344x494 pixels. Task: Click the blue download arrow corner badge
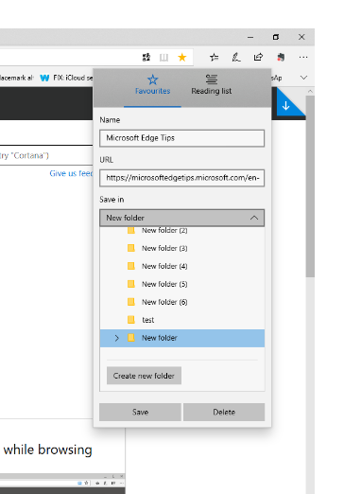[286, 106]
